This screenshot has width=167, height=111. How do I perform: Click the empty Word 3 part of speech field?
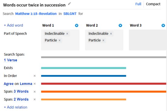(148, 40)
